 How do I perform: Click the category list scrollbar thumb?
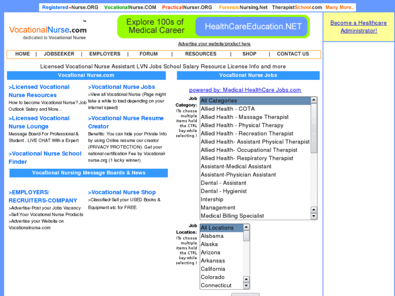tap(314, 128)
